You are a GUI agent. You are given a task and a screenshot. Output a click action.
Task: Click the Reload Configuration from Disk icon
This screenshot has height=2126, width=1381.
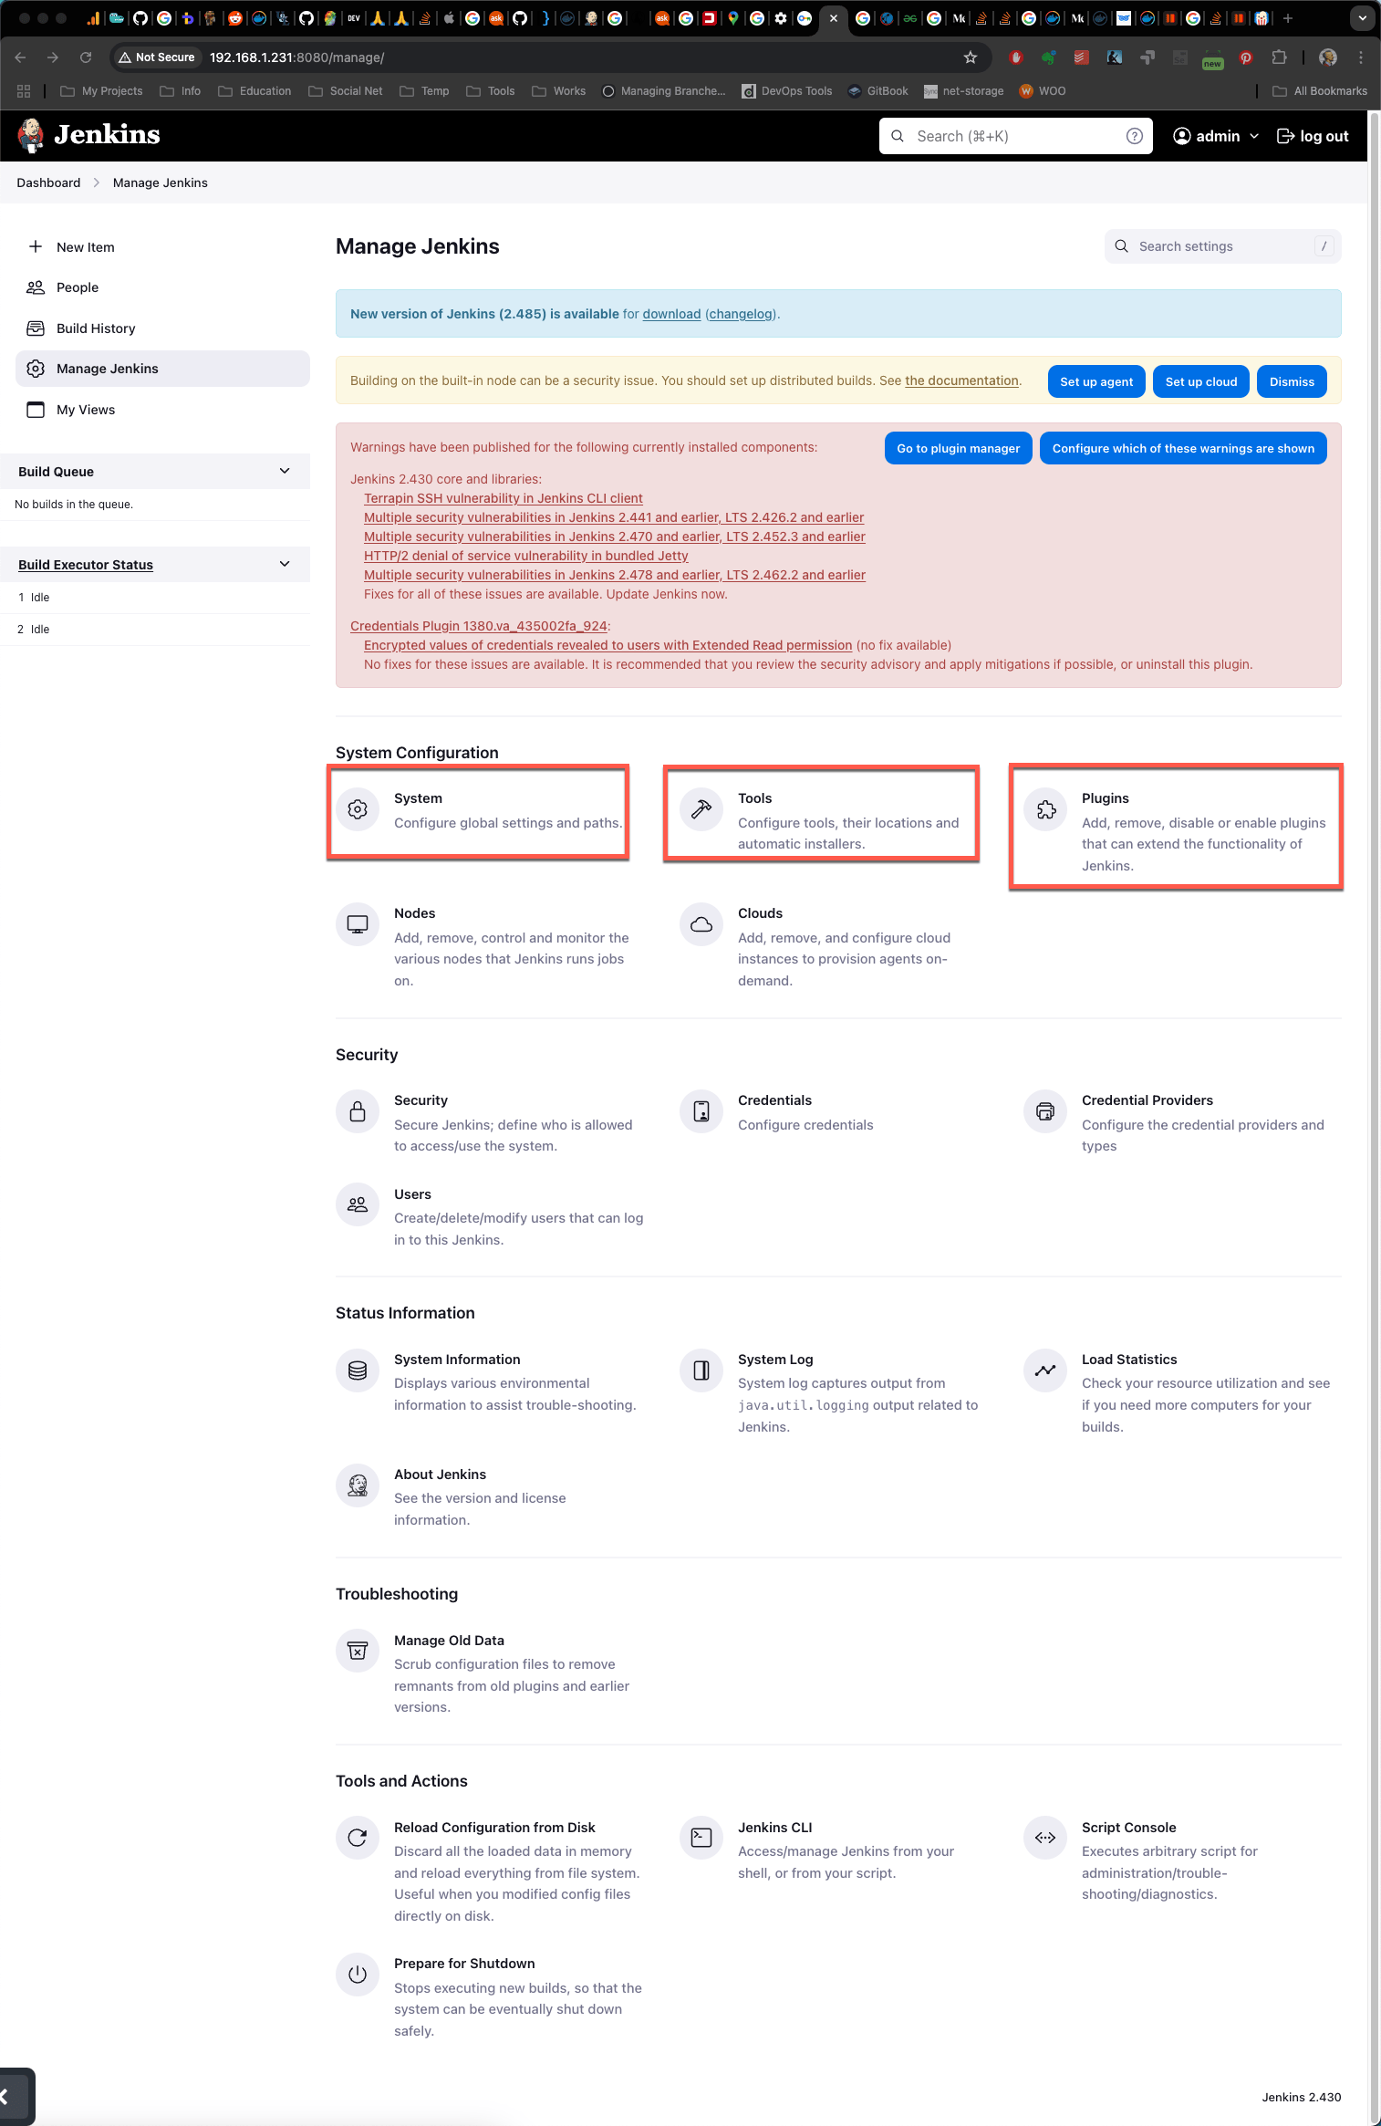click(x=358, y=1839)
